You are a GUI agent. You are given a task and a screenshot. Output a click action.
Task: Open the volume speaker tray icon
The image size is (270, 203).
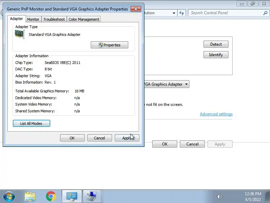(x=220, y=197)
